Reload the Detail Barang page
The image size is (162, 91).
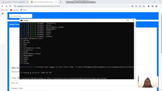10,6
